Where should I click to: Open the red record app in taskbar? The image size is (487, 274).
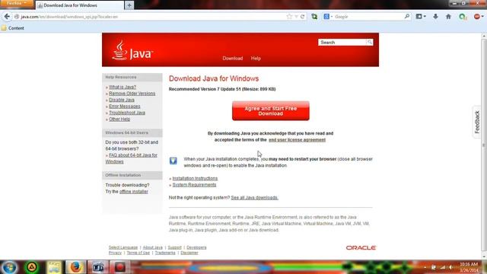(120, 267)
